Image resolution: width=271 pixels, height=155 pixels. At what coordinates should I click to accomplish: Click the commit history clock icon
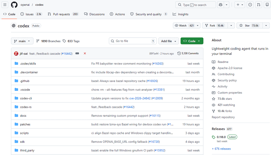click(179, 53)
